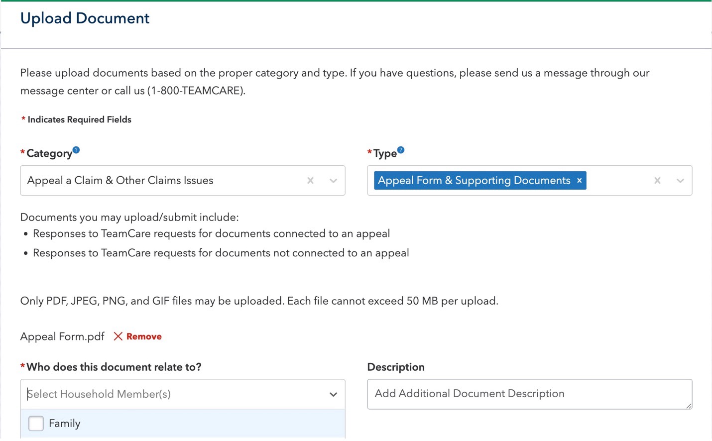Remove the Appeal Form & Supporting Documents tag
Viewport: 712px width, 441px height.
[579, 180]
